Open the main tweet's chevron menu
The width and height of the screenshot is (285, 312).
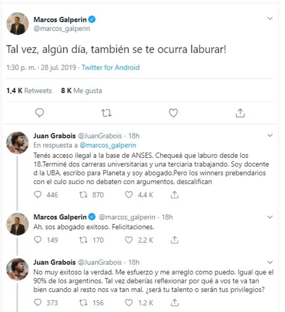270,18
